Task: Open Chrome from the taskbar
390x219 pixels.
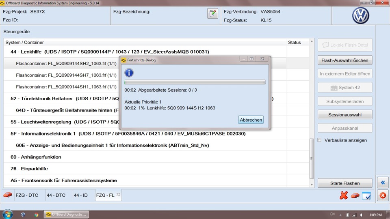Action: [x=36, y=215]
